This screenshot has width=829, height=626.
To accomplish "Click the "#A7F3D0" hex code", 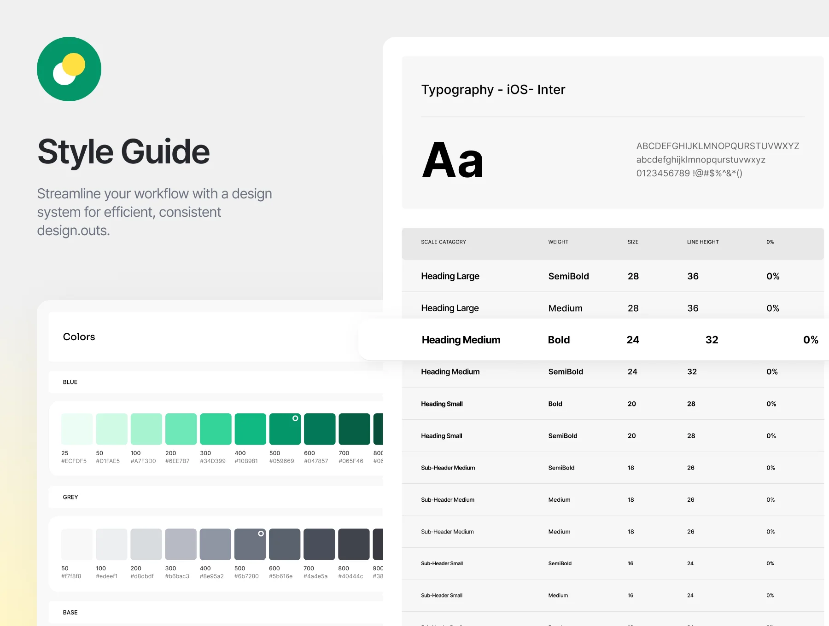I will tap(143, 461).
